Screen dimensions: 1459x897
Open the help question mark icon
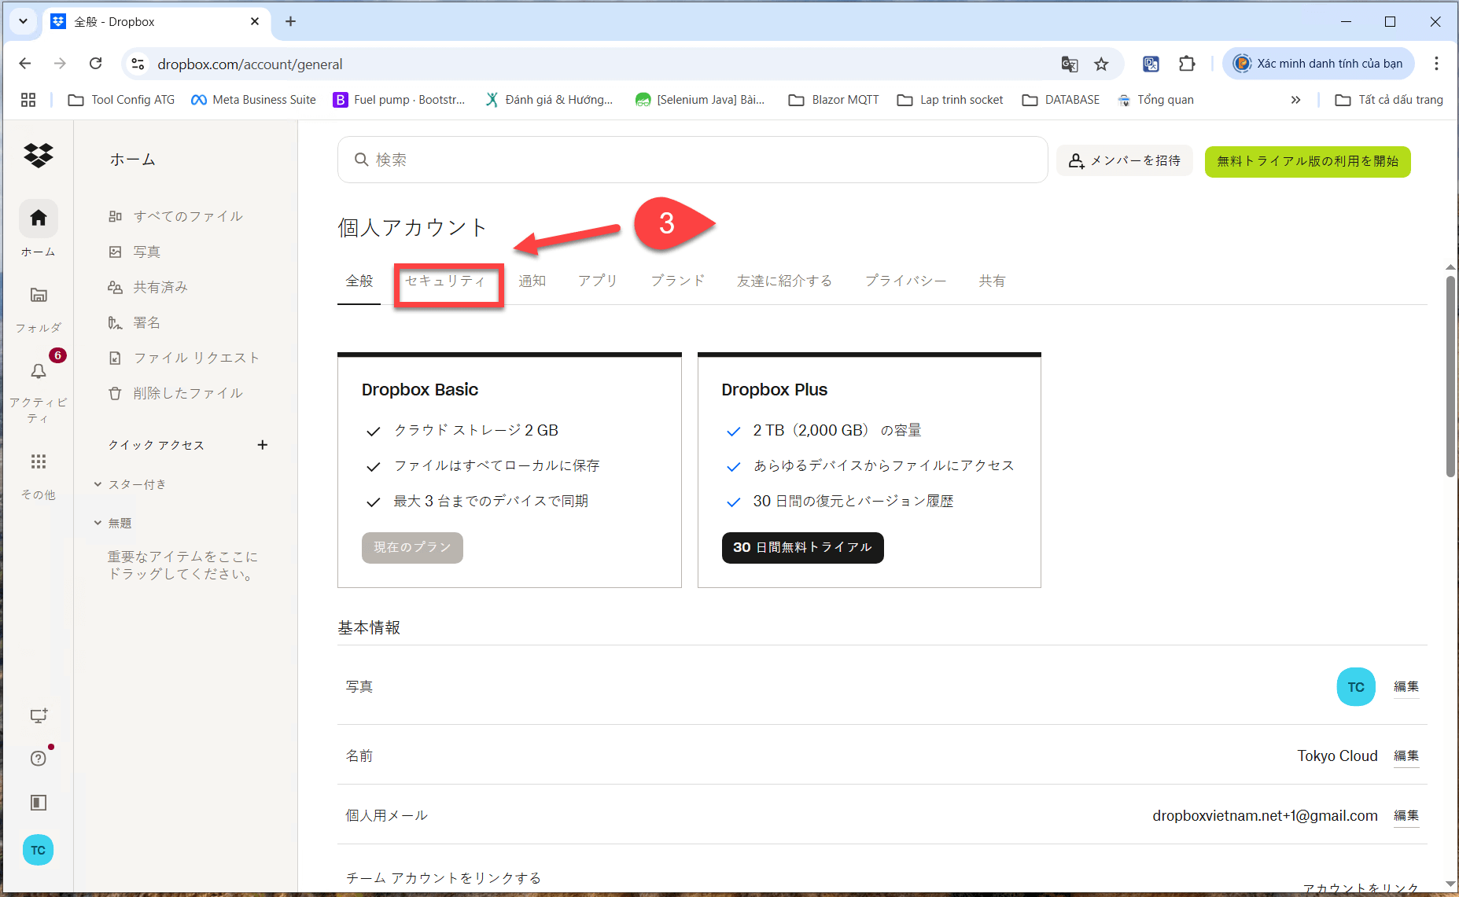click(x=38, y=759)
